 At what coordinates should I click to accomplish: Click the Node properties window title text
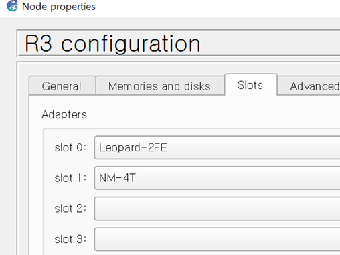pos(59,7)
